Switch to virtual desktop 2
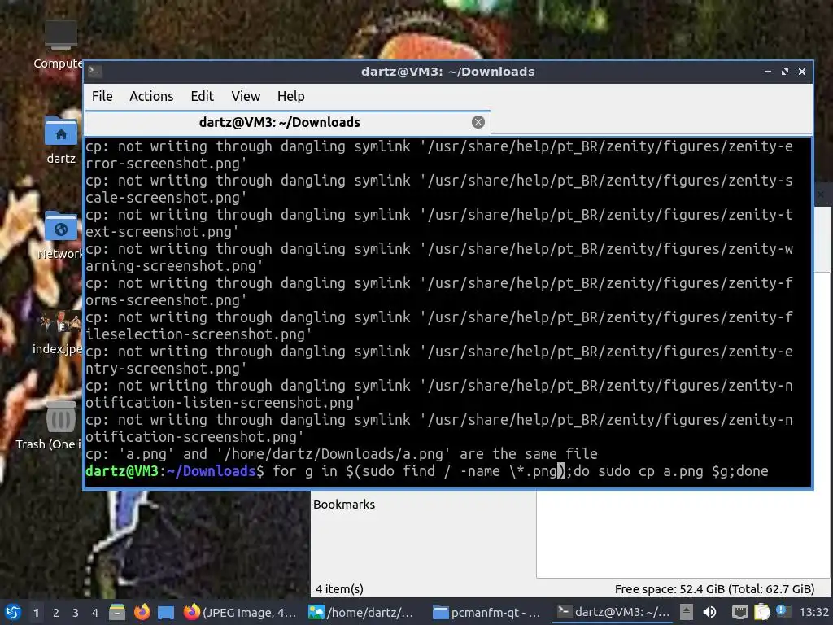 coord(56,613)
